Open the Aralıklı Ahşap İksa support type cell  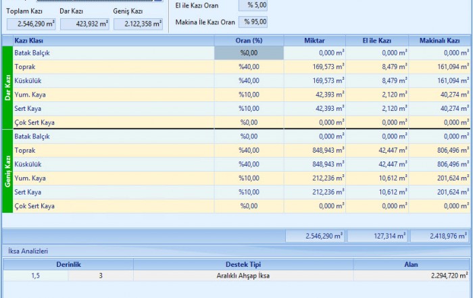pos(243,276)
